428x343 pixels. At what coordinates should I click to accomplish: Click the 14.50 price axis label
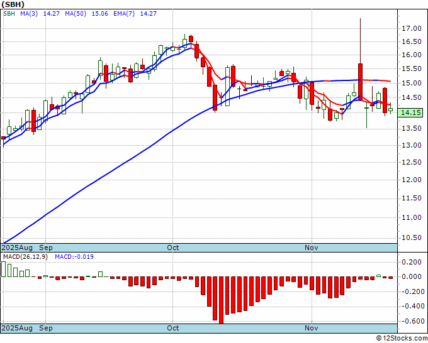412,97
